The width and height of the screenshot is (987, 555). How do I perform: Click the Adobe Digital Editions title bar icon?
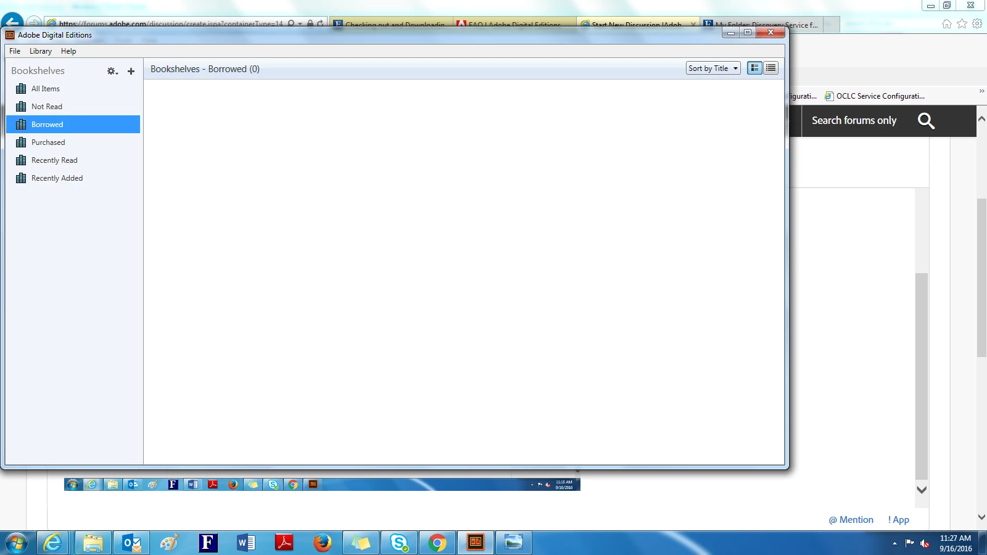[x=10, y=35]
